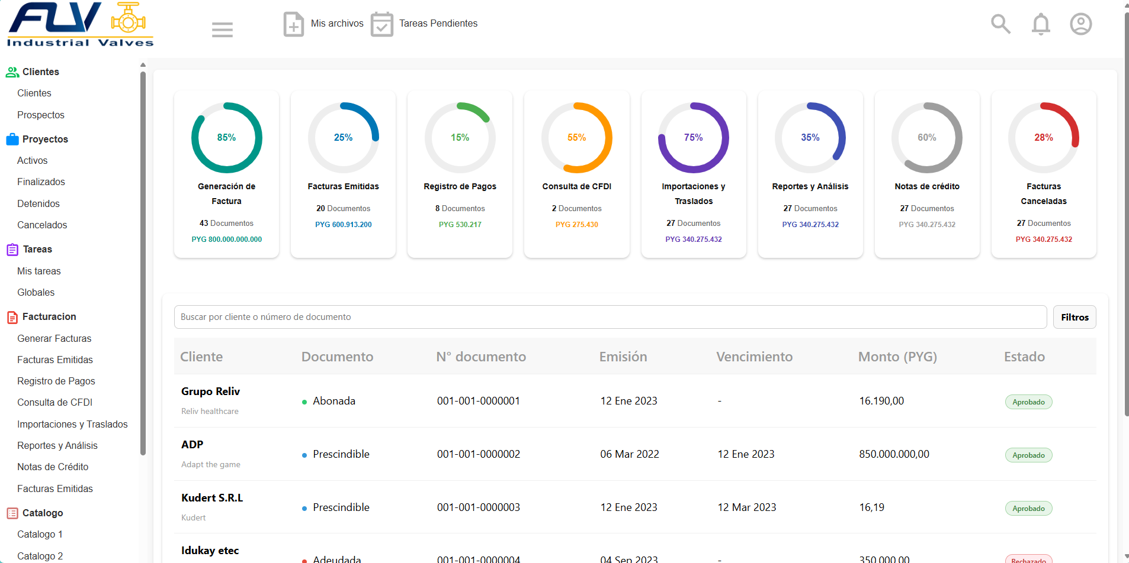Open the search magnifier icon
The height and width of the screenshot is (563, 1129).
[x=1000, y=24]
